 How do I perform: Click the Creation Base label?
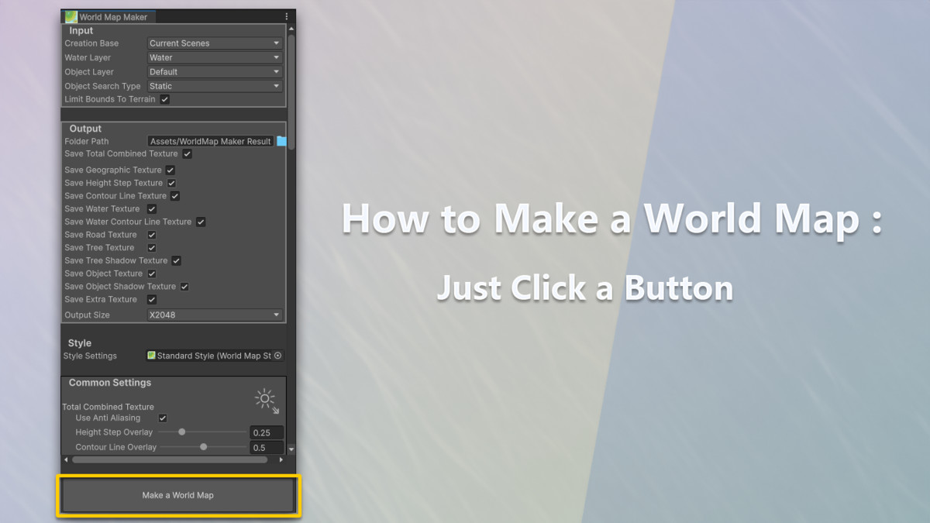93,43
